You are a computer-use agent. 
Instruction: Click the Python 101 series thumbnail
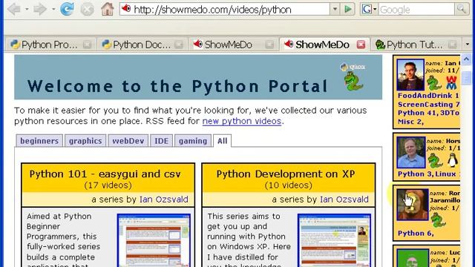click(154, 240)
